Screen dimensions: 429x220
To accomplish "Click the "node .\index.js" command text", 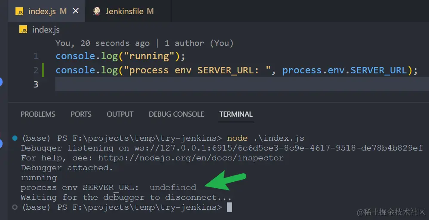I will (x=266, y=138).
